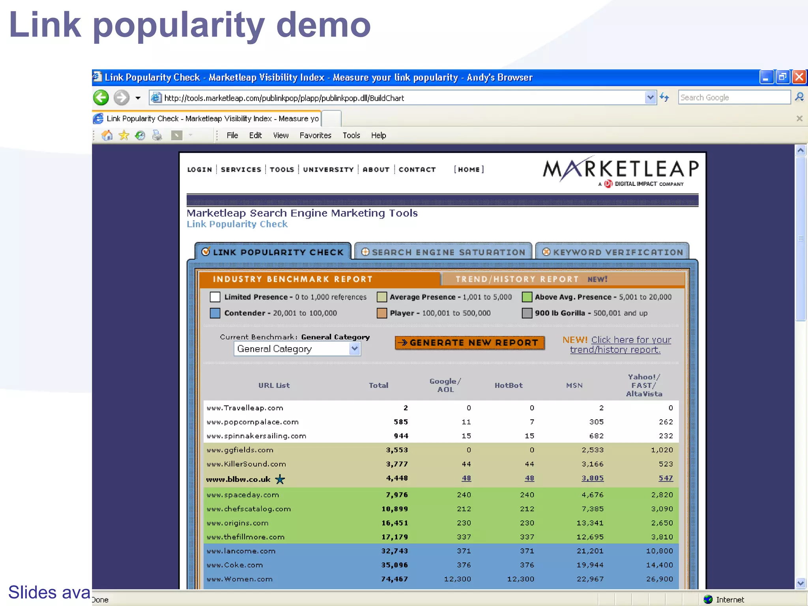
Task: Click the refresh/go icon beside address bar
Action: [x=665, y=97]
